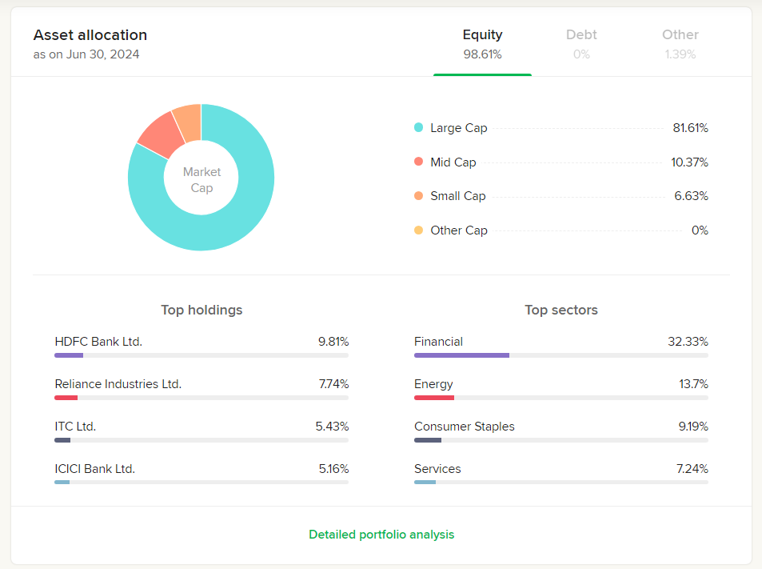Click the Small Cap donut chart slice
The image size is (762, 569).
coord(188,117)
